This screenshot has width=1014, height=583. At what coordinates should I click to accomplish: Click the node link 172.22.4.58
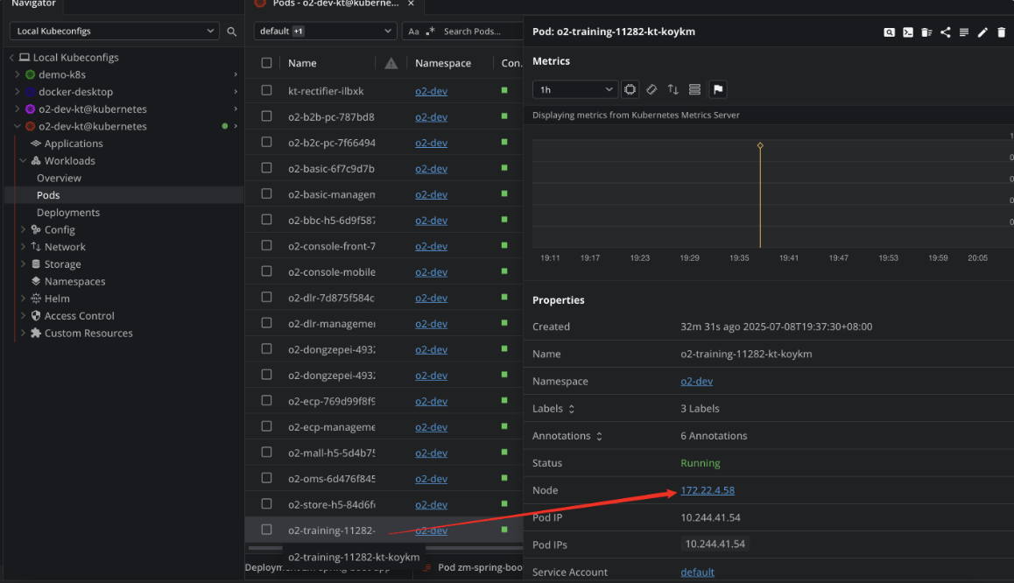(708, 490)
